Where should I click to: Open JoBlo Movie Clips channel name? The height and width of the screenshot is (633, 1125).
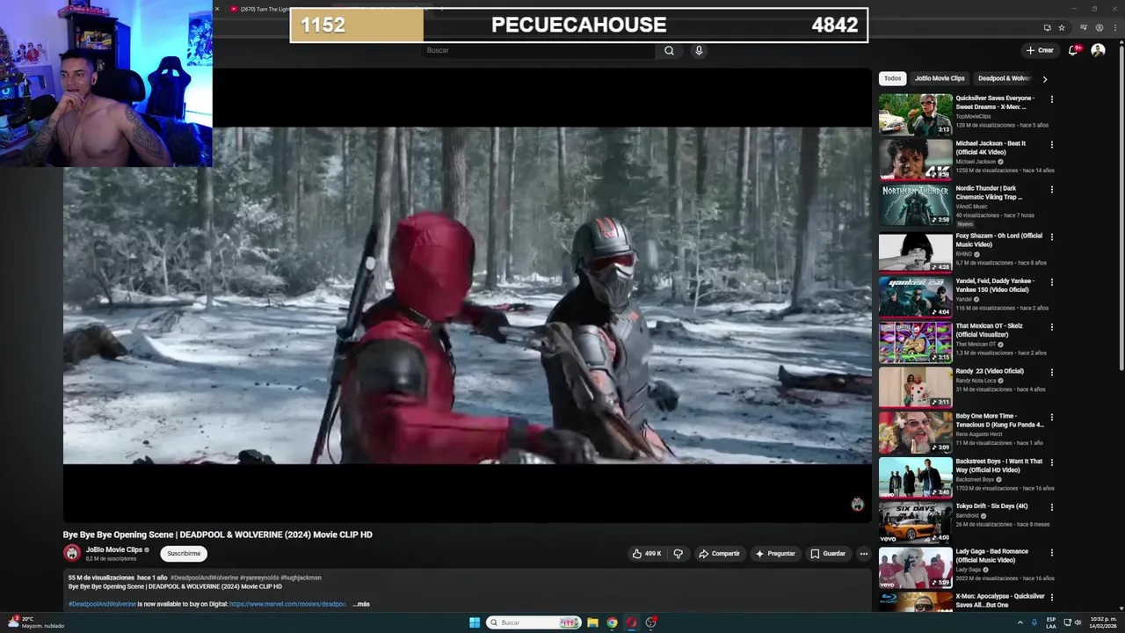tap(113, 549)
